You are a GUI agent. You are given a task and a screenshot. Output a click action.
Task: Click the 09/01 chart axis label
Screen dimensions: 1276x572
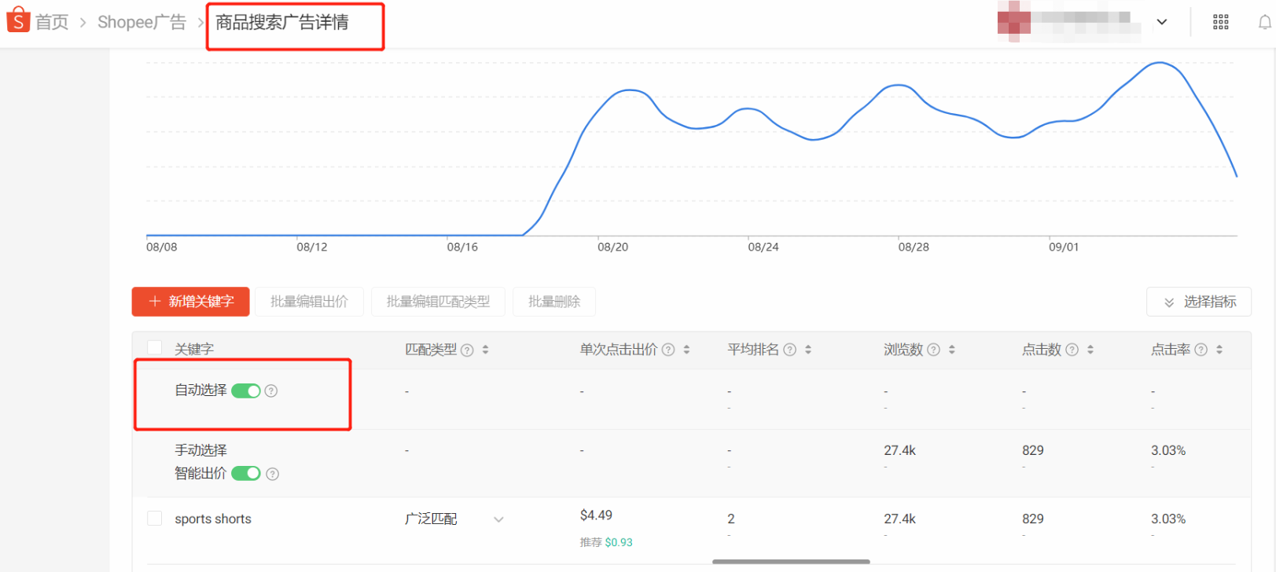[x=1064, y=247]
